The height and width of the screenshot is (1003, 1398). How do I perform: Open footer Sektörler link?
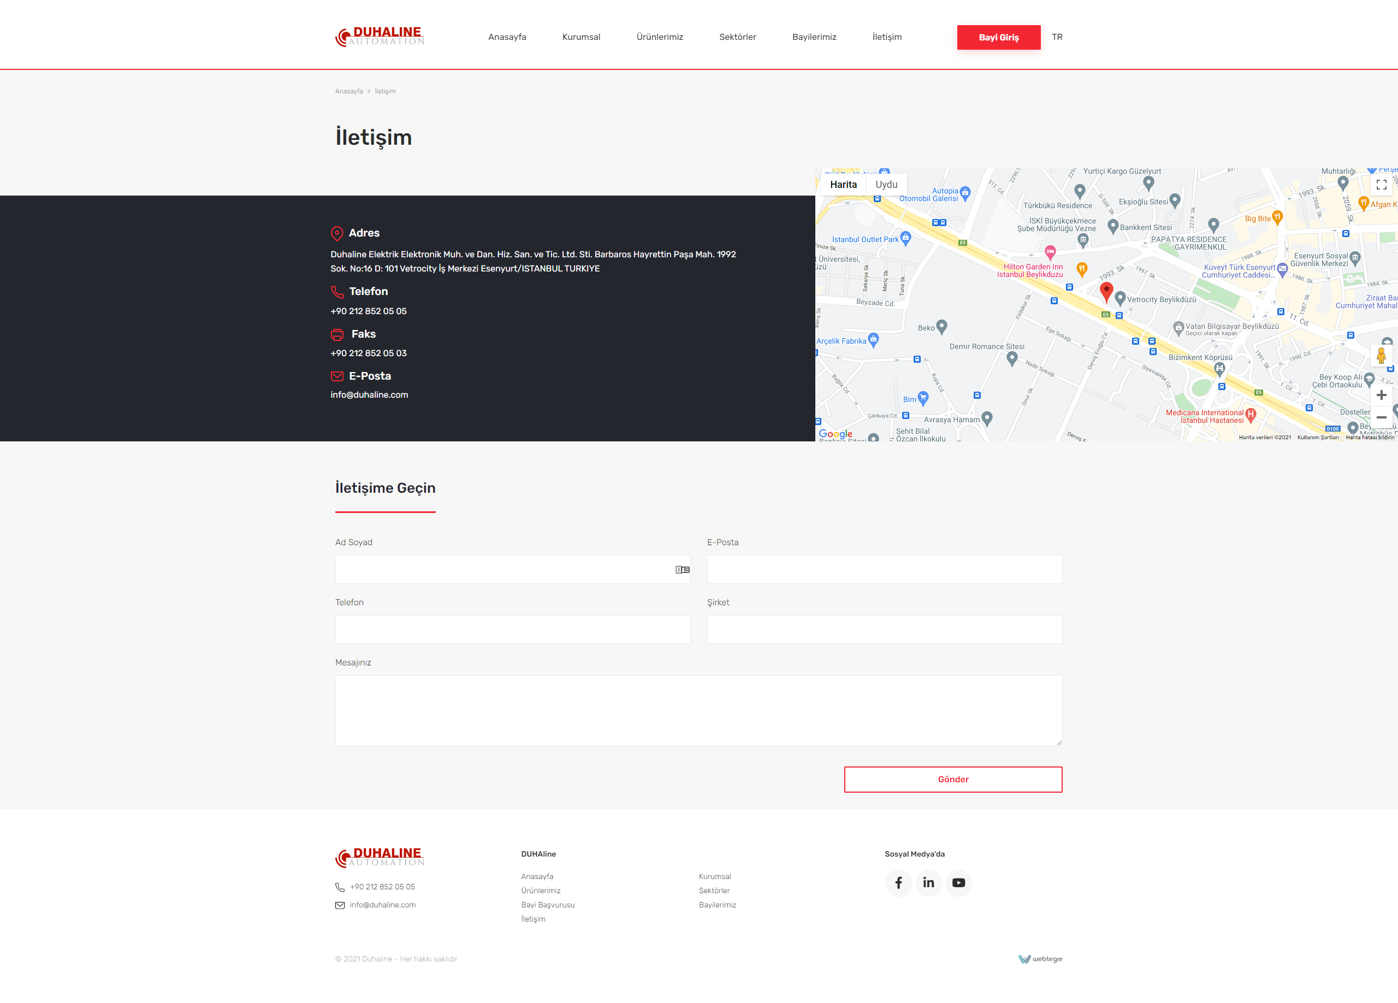[714, 890]
